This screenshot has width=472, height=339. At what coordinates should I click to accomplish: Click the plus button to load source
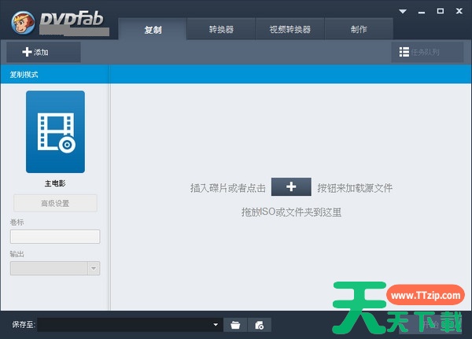[291, 187]
